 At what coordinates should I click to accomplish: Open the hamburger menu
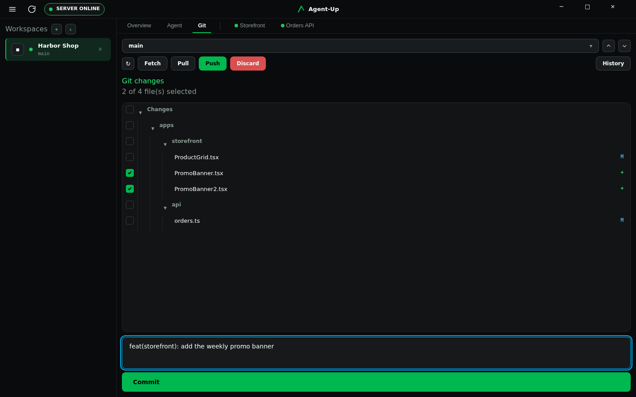point(12,9)
